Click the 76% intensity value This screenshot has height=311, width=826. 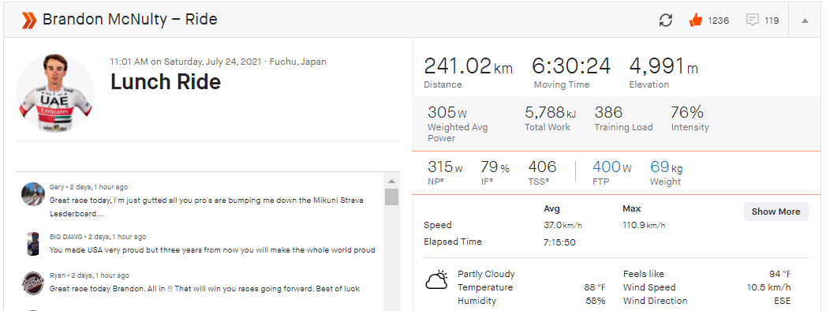(687, 113)
